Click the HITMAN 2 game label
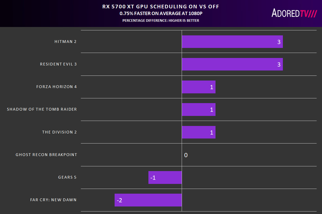 pos(65,42)
